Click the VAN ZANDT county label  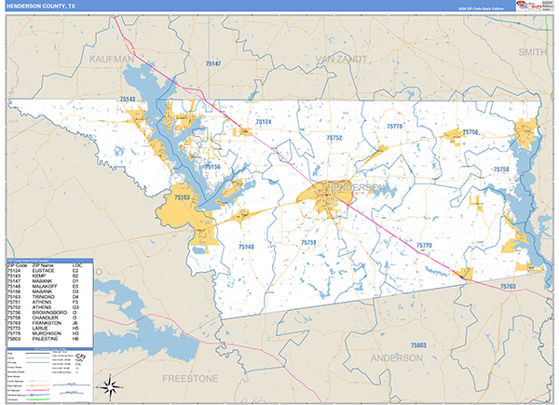pyautogui.click(x=341, y=60)
